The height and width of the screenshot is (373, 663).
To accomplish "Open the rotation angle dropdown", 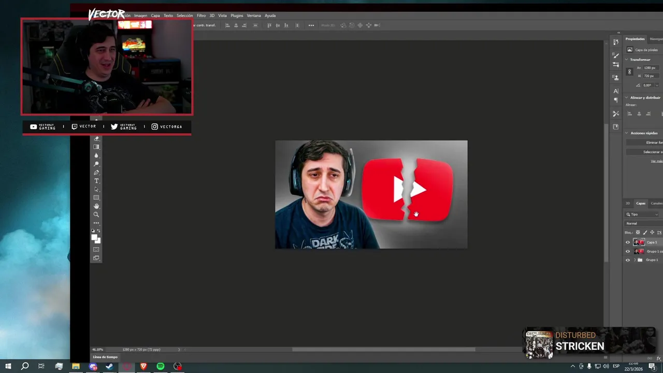I will (x=657, y=85).
